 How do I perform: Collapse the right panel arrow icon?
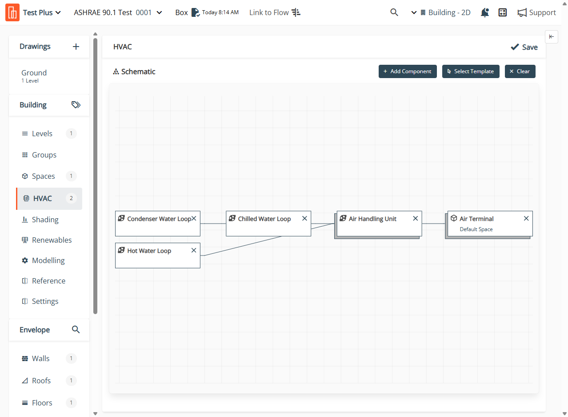551,37
